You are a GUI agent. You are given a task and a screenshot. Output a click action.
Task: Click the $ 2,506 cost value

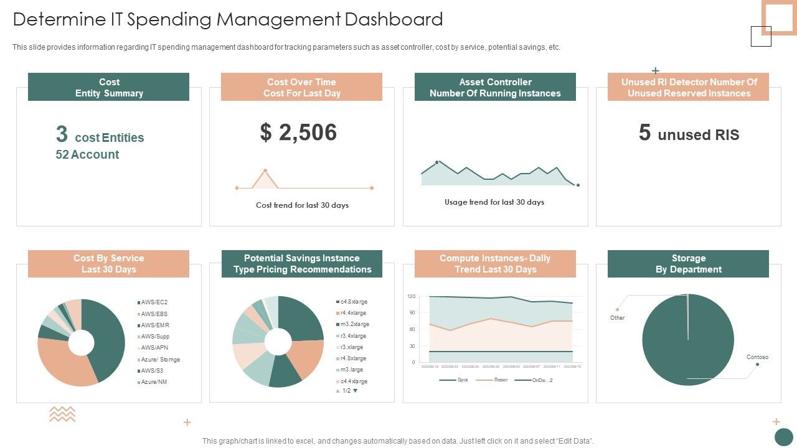tap(298, 133)
